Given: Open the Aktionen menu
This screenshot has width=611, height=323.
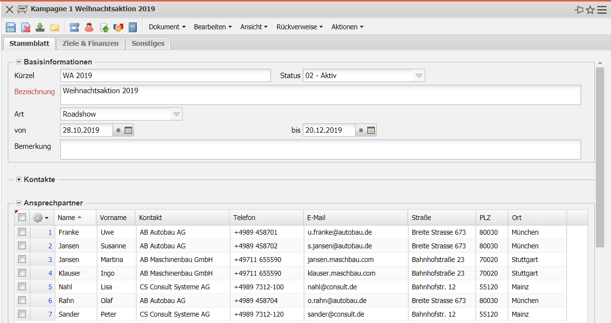Looking at the screenshot, I should (x=347, y=27).
